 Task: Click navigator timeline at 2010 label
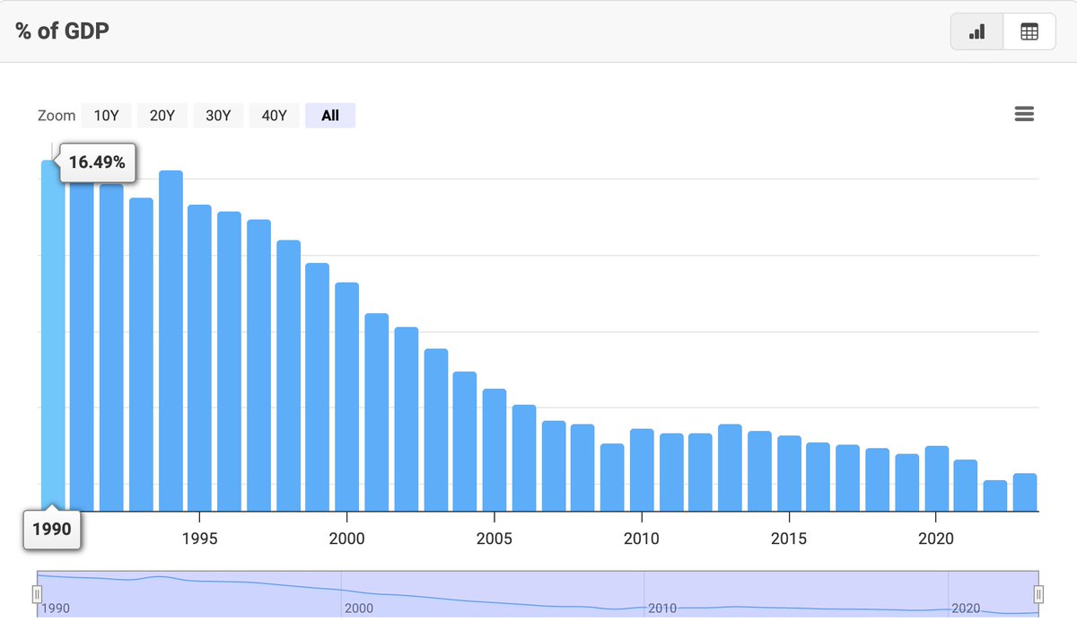[662, 609]
